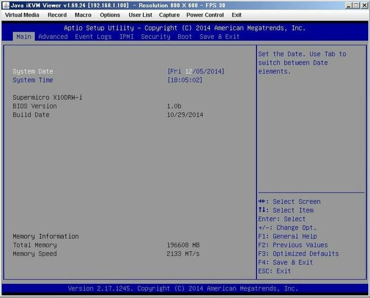This screenshot has width=370, height=298.
Task: Click the 'F1: General Help' hint
Action: coord(288,236)
